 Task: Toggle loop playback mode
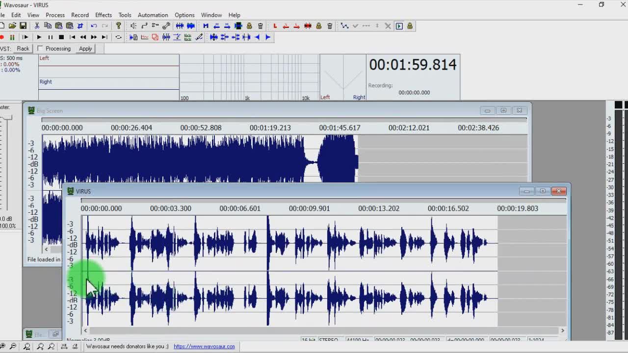click(118, 37)
